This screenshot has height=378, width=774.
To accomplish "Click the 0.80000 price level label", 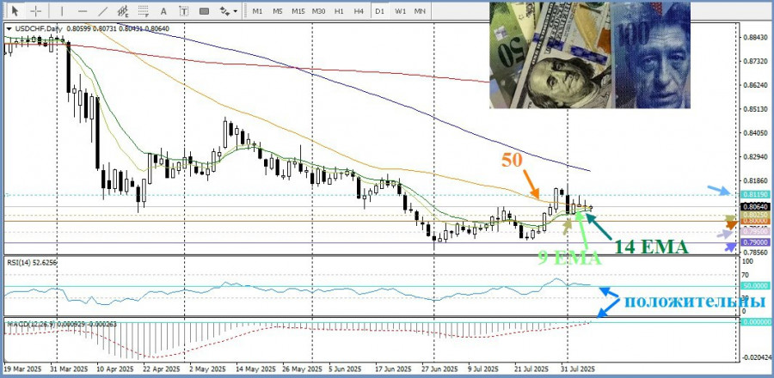I will 756,222.
